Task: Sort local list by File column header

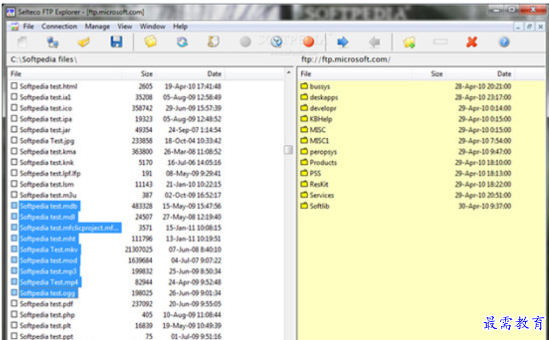Action: click(65, 74)
